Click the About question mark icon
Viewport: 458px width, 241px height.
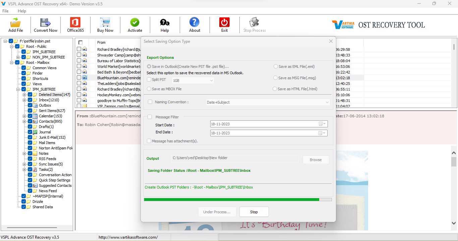[x=194, y=22]
